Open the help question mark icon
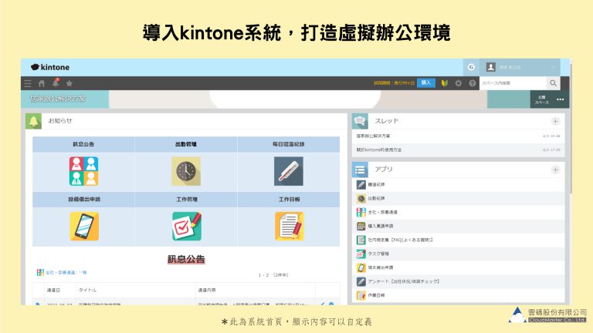The height and width of the screenshot is (333, 593). pos(473,83)
